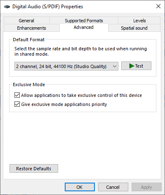Image resolution: width=165 pixels, height=195 pixels.
Task: Click Restore Defaults button
Action: [34, 169]
